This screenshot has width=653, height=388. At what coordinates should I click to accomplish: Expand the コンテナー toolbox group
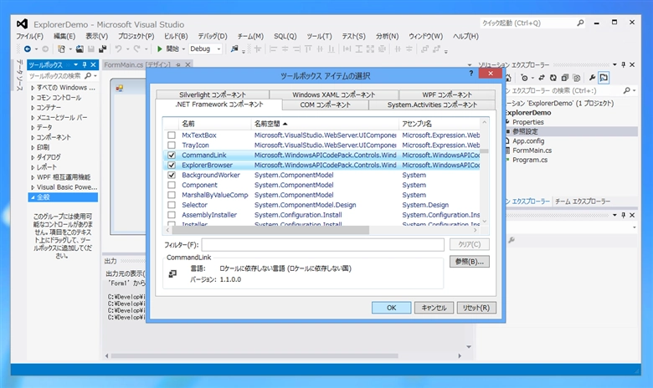pos(33,108)
